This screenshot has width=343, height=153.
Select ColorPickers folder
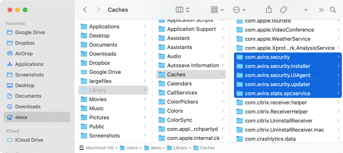191,102
